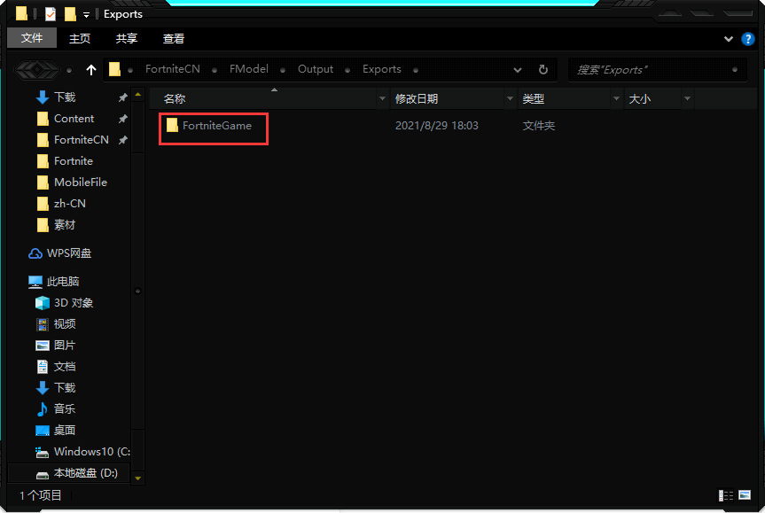
Task: Click the 文件夹 type cell
Action: click(539, 126)
